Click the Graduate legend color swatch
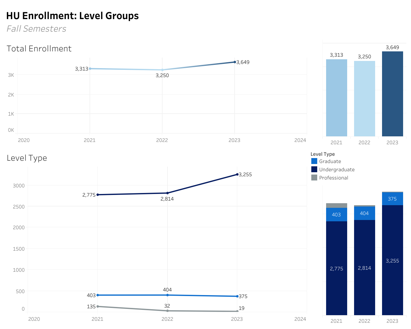Viewport: 411px width, 329px height. [314, 161]
